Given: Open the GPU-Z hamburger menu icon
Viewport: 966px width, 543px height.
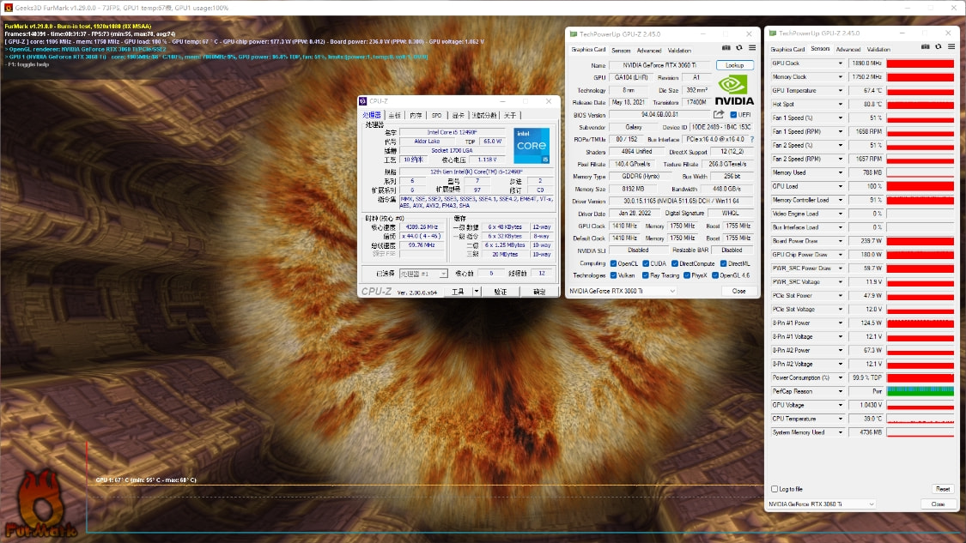Looking at the screenshot, I should [x=753, y=48].
